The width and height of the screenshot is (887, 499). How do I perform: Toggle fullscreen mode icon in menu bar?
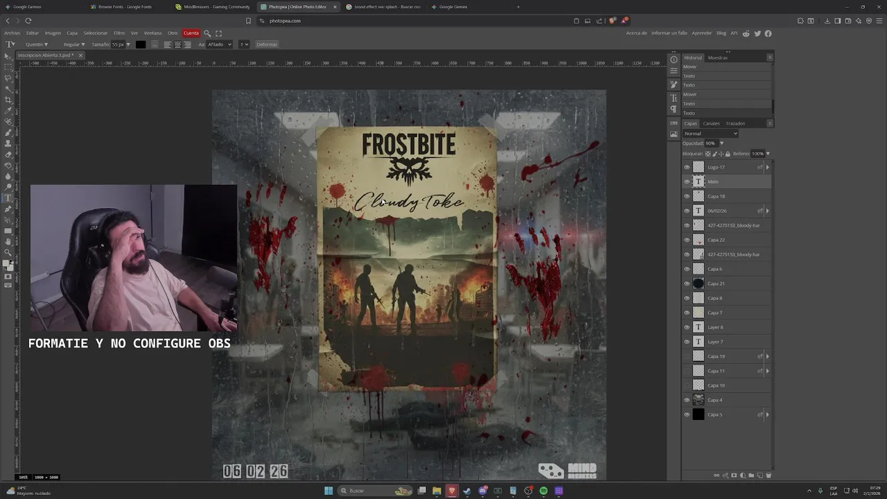[x=219, y=33]
